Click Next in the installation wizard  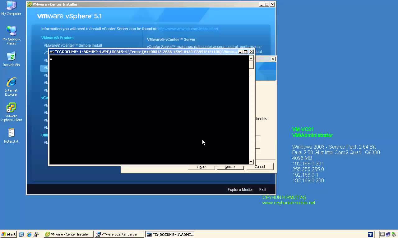pos(230,167)
